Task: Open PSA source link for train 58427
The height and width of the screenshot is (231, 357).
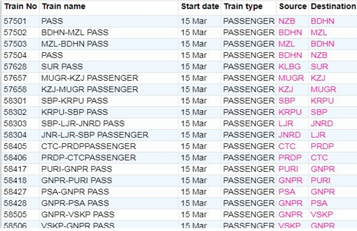Action: 287,192
